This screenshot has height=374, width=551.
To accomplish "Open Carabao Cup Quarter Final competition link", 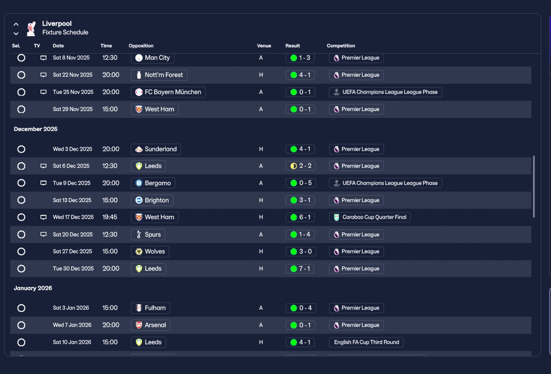I will point(370,217).
